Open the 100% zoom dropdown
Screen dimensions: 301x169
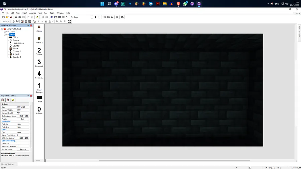(x=9, y=21)
